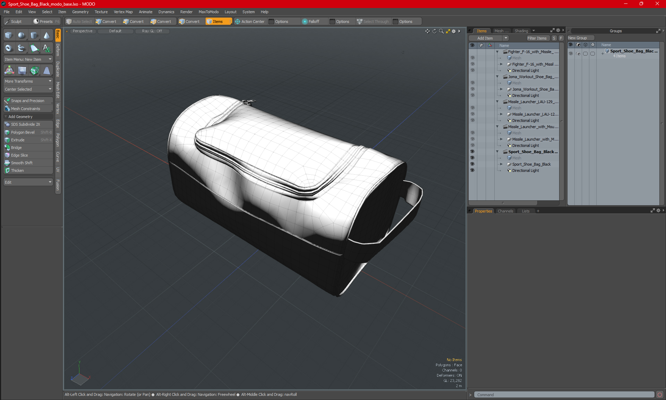Image resolution: width=666 pixels, height=400 pixels.
Task: Select the cone primitive tool icon
Action: 46,35
